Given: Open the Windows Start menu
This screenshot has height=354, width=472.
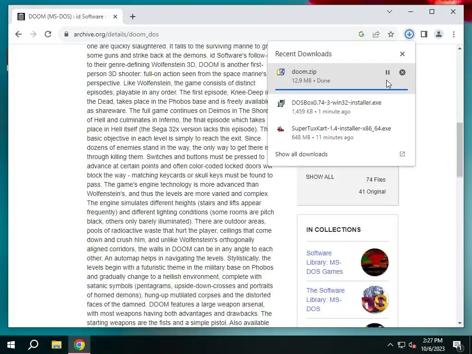Looking at the screenshot, I should pos(11,345).
